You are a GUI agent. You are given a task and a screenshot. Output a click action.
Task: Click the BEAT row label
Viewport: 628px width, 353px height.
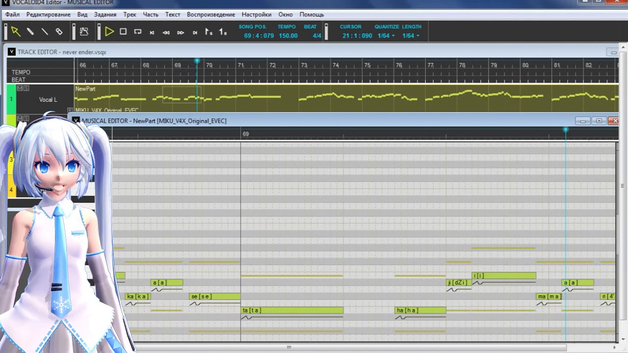(19, 79)
